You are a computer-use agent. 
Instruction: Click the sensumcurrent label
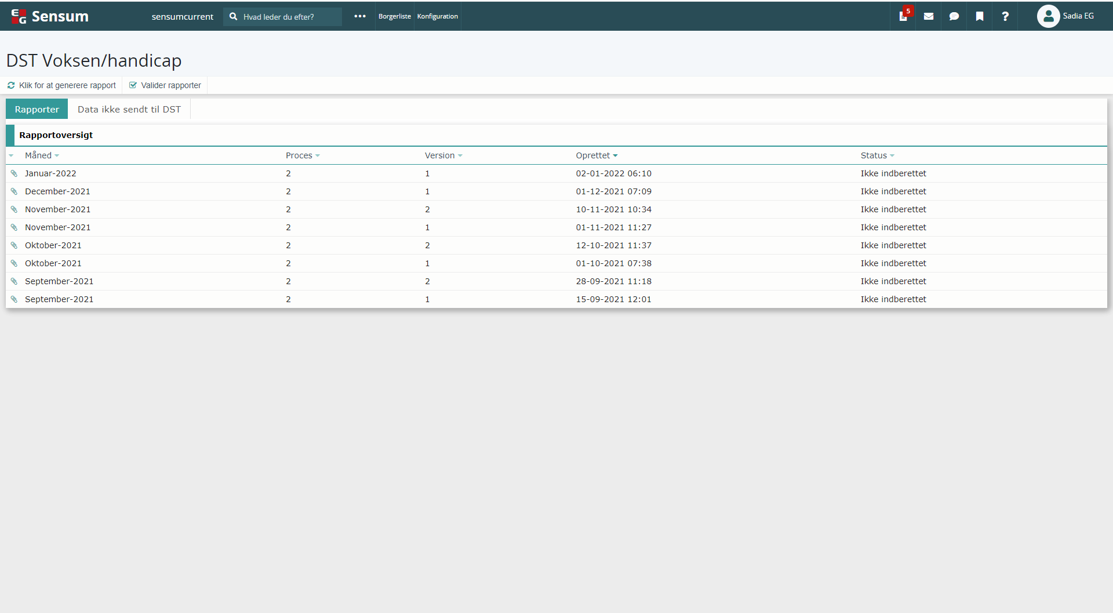point(183,17)
